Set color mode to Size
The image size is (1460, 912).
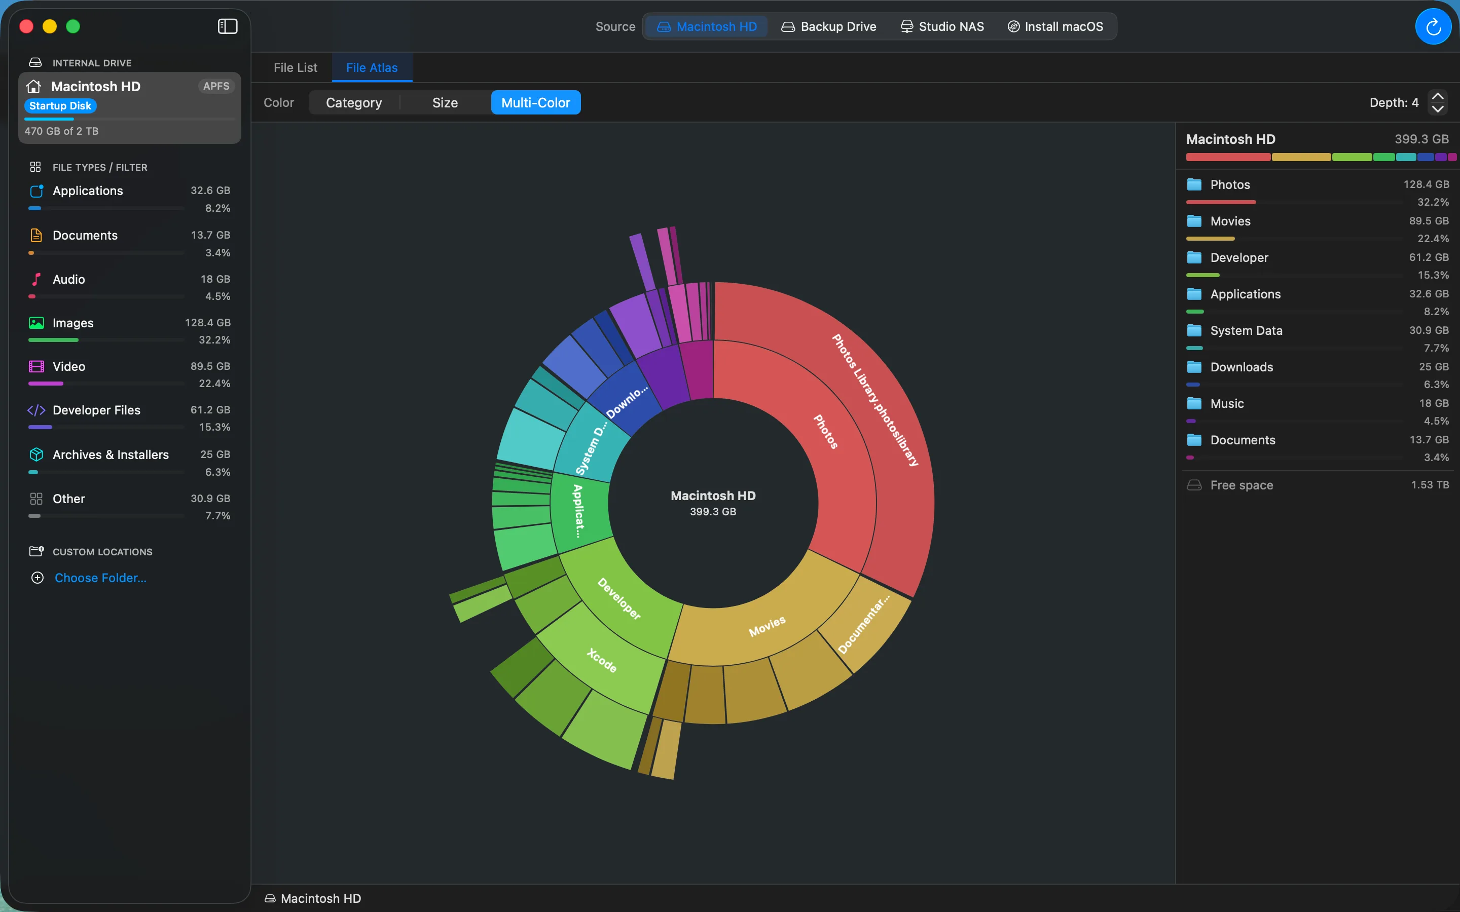point(445,102)
